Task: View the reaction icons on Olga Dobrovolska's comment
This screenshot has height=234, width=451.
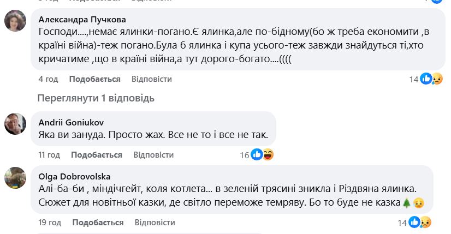Action: [420, 223]
